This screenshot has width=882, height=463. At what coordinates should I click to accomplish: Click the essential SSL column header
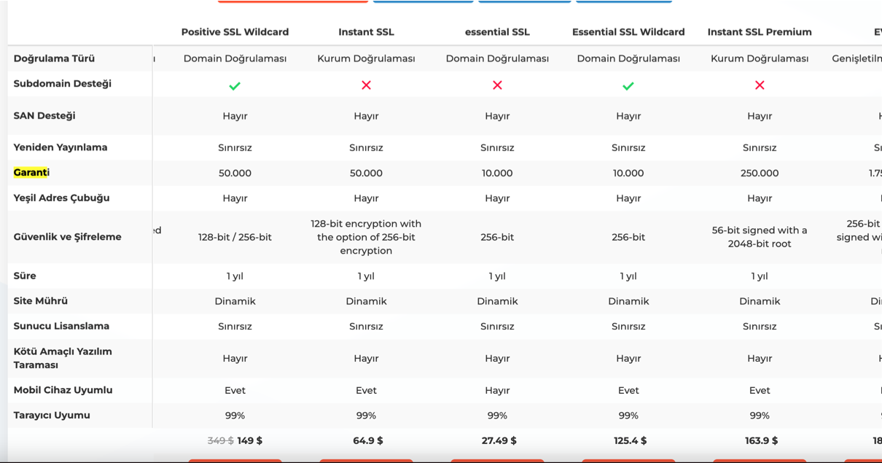click(497, 32)
